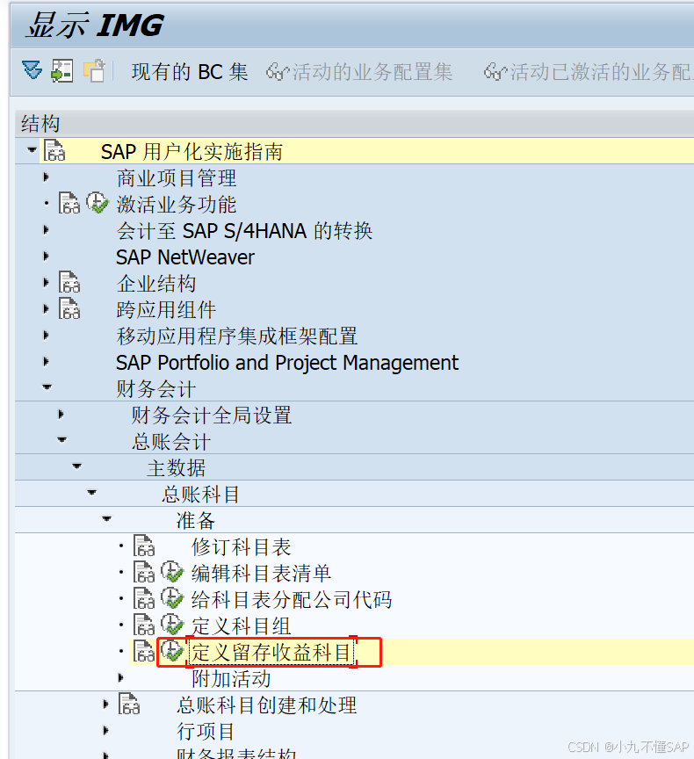This screenshot has width=694, height=759.
Task: Open documentation icon of 定义科目组
Action: tap(144, 625)
